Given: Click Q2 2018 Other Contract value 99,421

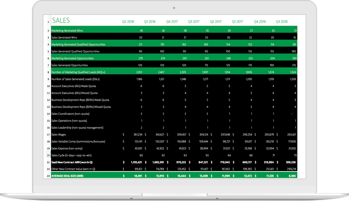Looking at the screenshot, I should (138, 169).
